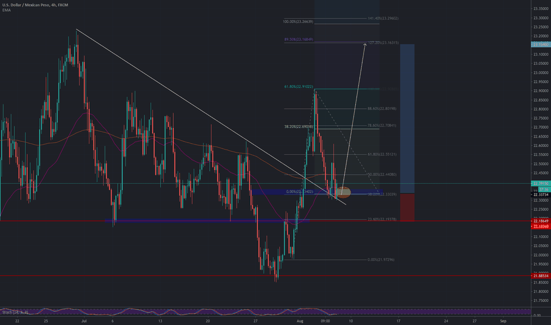Click the 22.33734 black price tag
This screenshot has height=325, width=551.
(541, 194)
